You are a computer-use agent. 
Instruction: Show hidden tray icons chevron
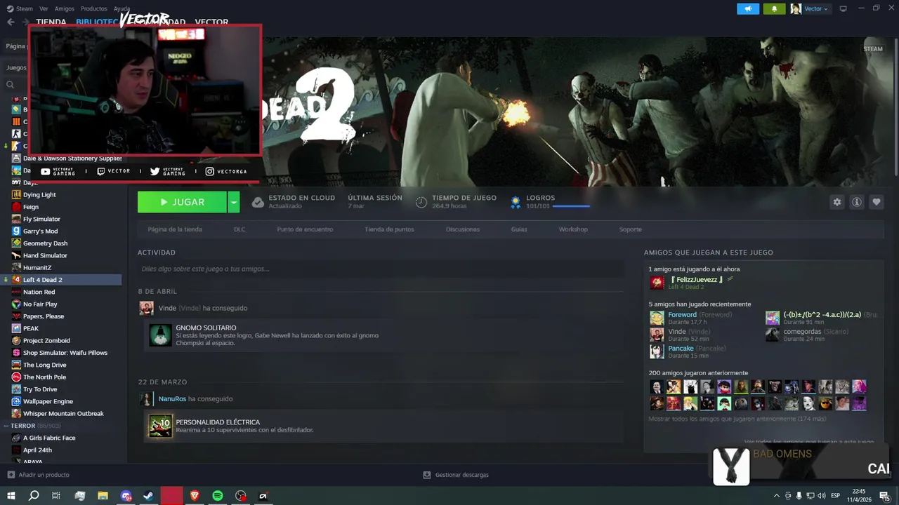[x=776, y=496]
